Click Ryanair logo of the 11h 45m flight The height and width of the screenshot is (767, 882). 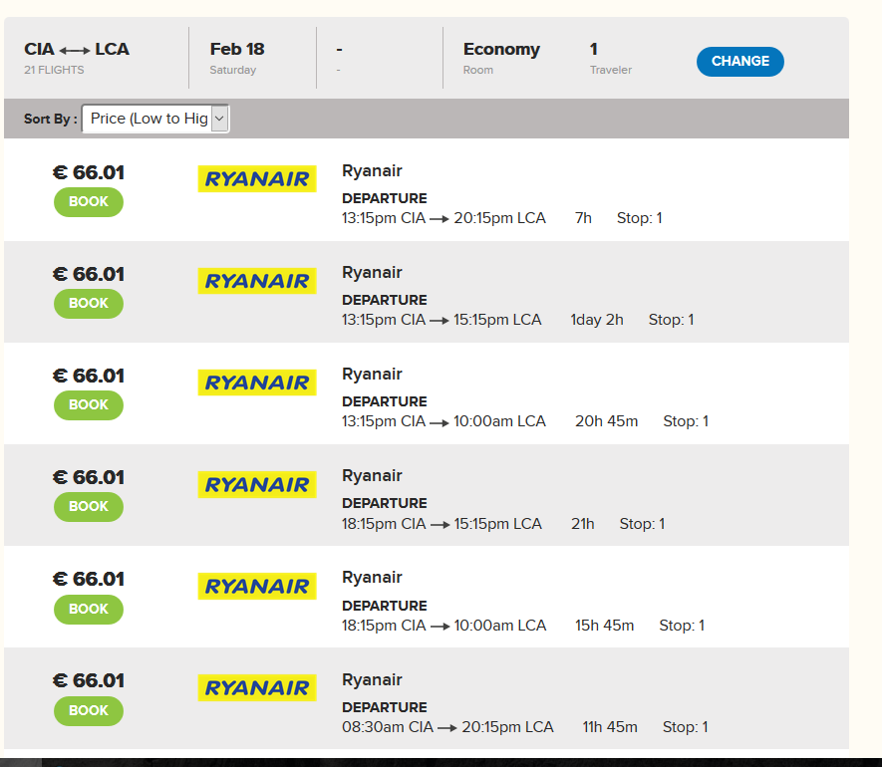pos(257,687)
